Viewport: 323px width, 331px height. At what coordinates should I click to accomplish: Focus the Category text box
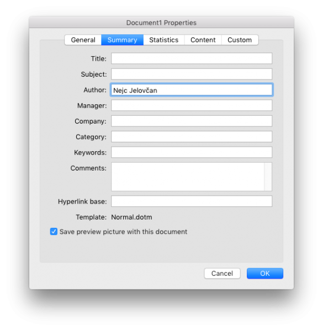[x=192, y=137]
